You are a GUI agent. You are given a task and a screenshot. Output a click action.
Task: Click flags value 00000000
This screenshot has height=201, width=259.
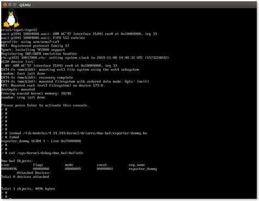tap(41, 169)
